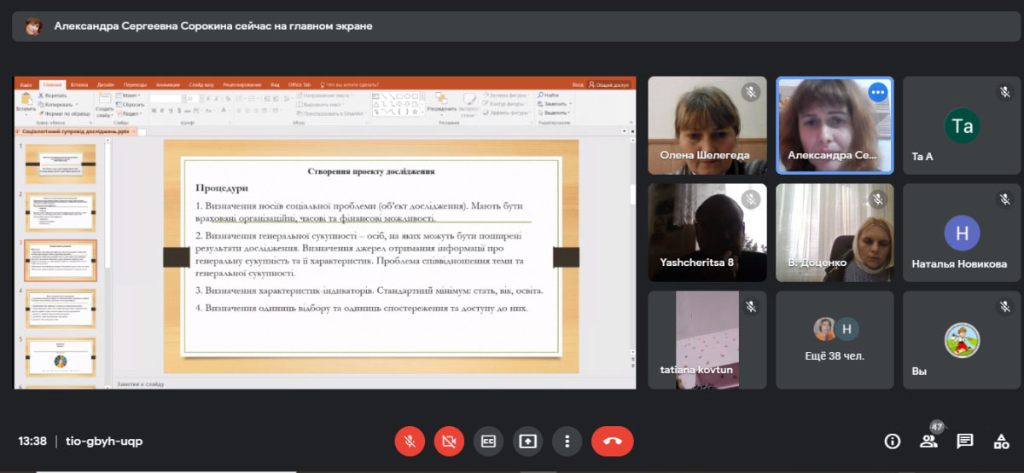The width and height of the screenshot is (1024, 473).
Task: Open the Вставка ribbon tab in PowerPoint
Action: click(x=79, y=84)
